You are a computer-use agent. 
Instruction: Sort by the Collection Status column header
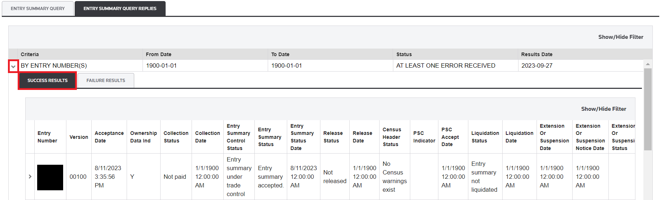tap(176, 137)
